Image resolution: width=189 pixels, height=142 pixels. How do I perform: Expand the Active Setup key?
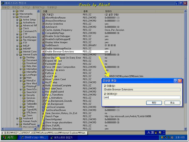click(17, 20)
